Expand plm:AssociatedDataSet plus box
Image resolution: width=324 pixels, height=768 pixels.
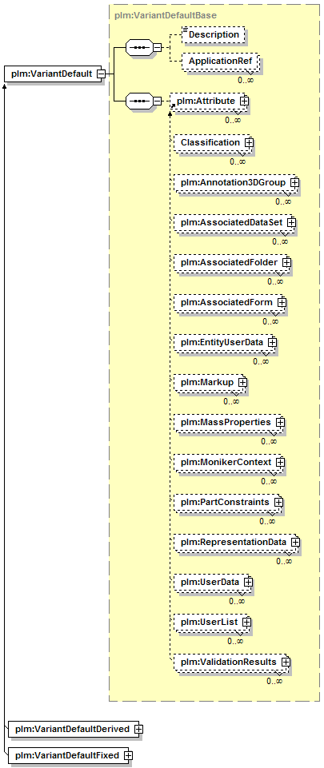291,222
